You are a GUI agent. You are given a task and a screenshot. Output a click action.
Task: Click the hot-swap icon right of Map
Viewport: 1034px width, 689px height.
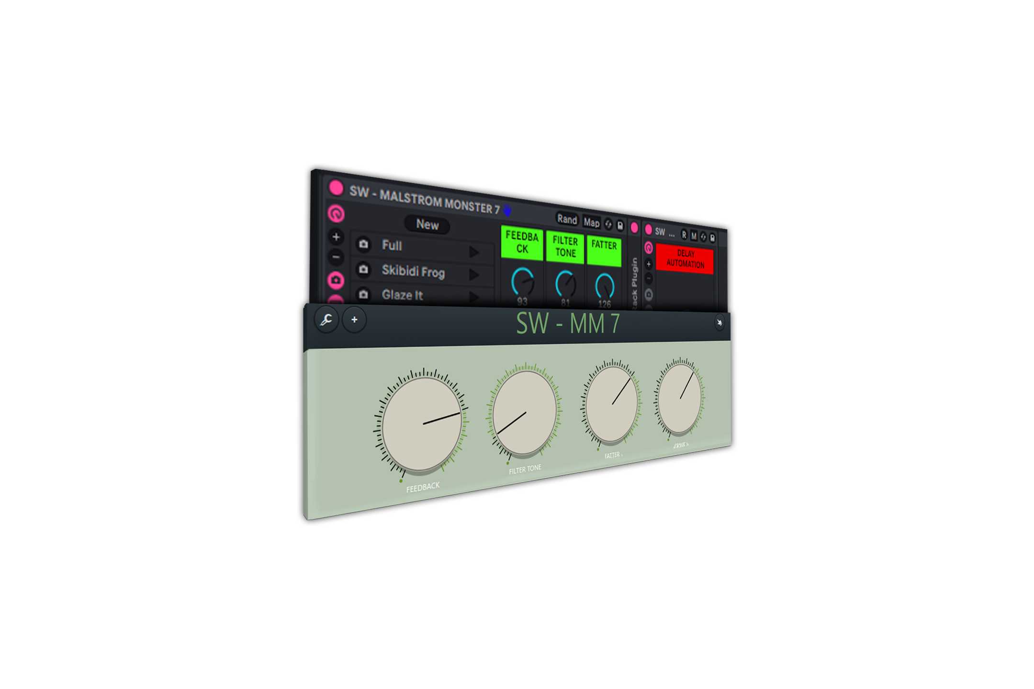608,224
